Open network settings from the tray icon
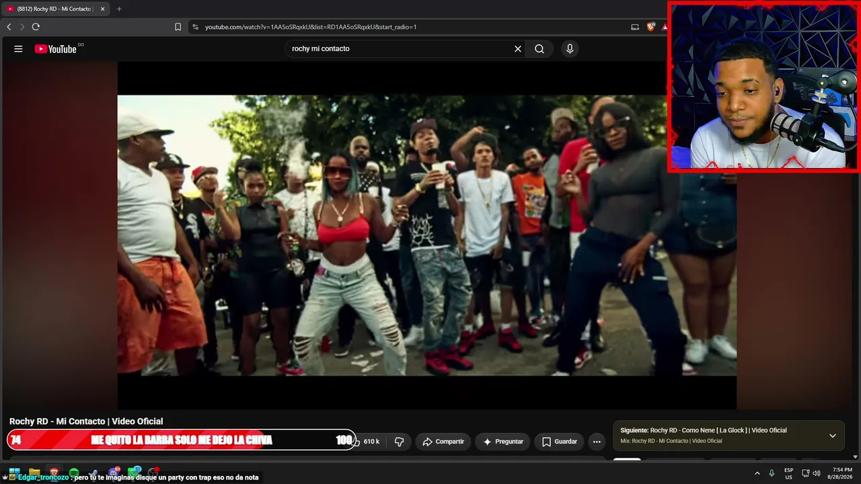 tap(806, 473)
